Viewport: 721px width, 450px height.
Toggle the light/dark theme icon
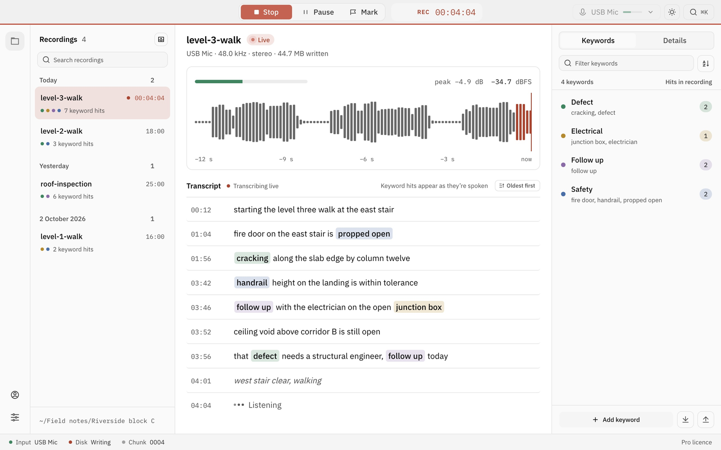click(x=672, y=12)
